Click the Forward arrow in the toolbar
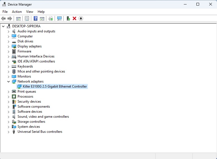The image size is (217, 159). click(x=10, y=18)
